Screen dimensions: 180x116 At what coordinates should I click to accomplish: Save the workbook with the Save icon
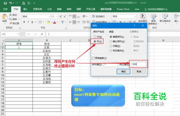(x=5, y=3)
